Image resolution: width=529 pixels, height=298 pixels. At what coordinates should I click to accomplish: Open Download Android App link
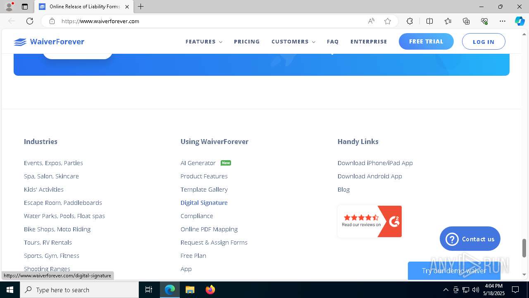pyautogui.click(x=370, y=176)
